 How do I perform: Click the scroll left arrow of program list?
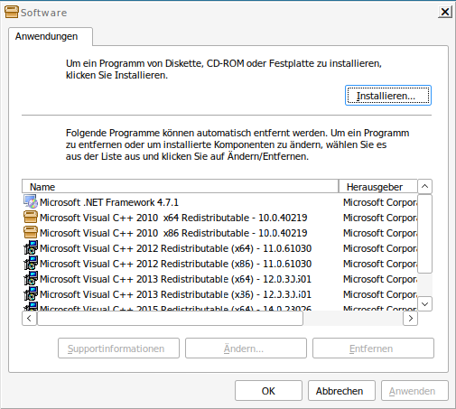pos(29,318)
